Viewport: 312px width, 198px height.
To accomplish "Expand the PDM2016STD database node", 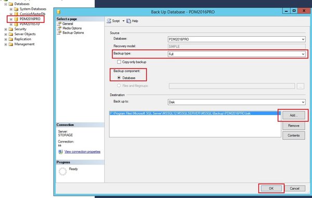I will [x=11, y=24].
